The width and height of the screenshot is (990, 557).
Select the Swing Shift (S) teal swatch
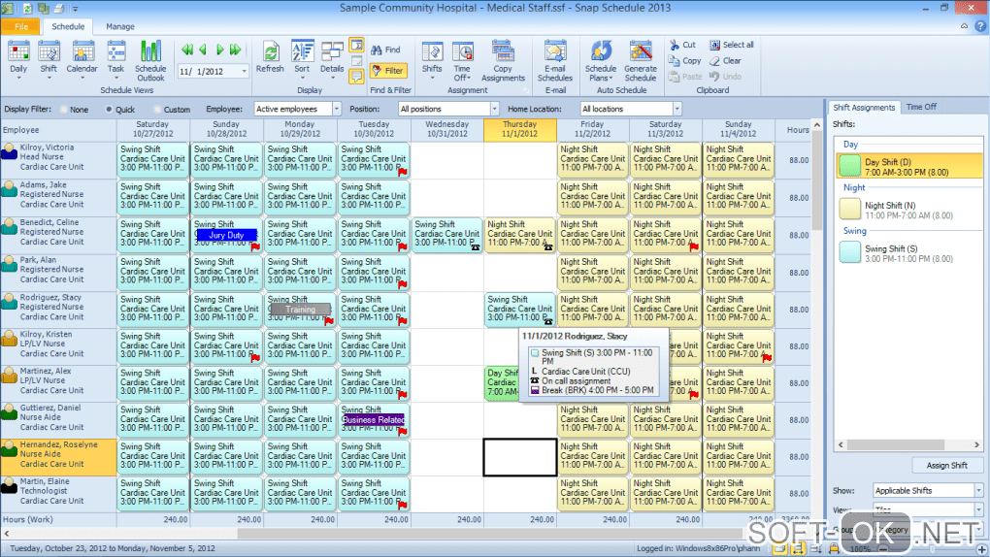[850, 252]
